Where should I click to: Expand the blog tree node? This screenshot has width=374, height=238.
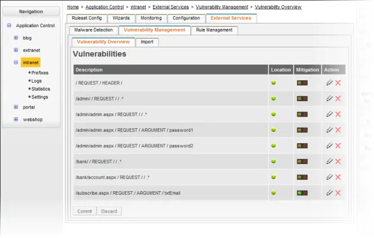[x=16, y=38]
